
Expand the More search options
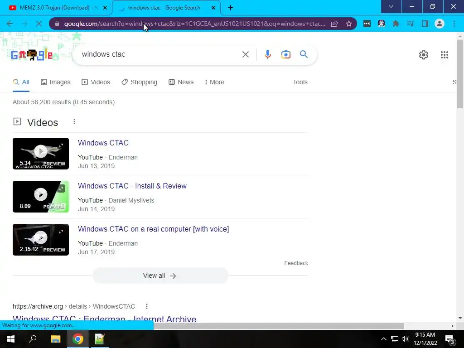(214, 82)
